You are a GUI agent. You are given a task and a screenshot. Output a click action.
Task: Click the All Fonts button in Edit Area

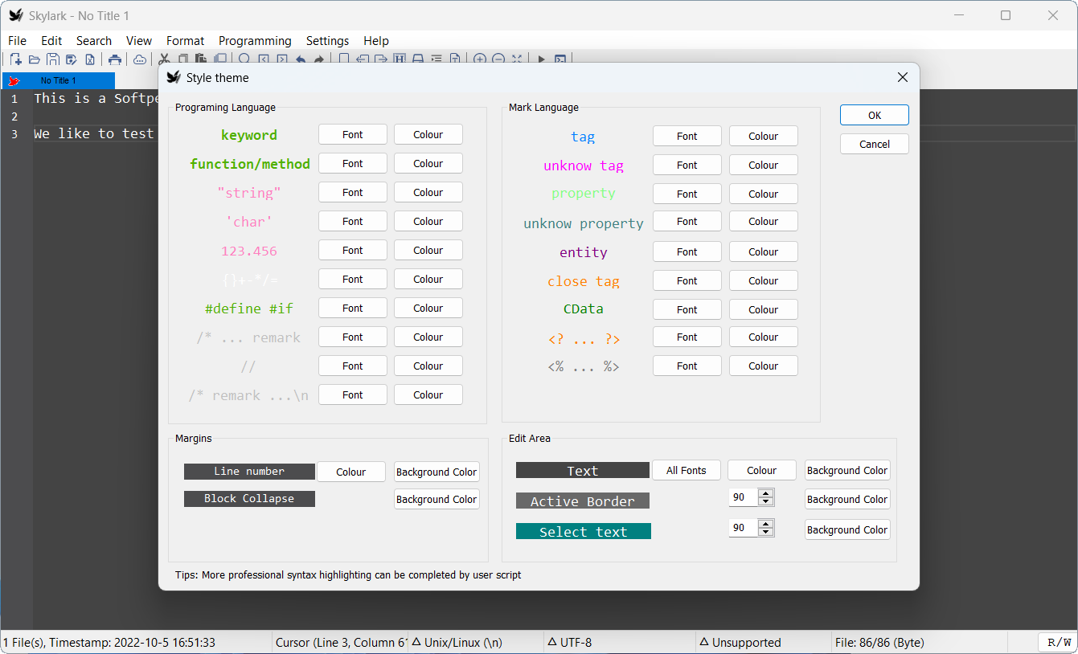(687, 470)
